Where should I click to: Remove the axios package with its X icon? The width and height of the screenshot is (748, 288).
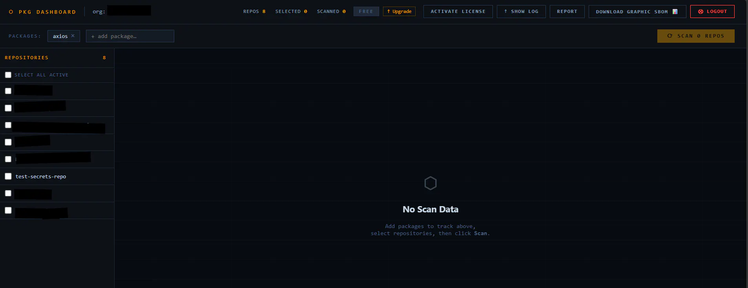pos(73,36)
